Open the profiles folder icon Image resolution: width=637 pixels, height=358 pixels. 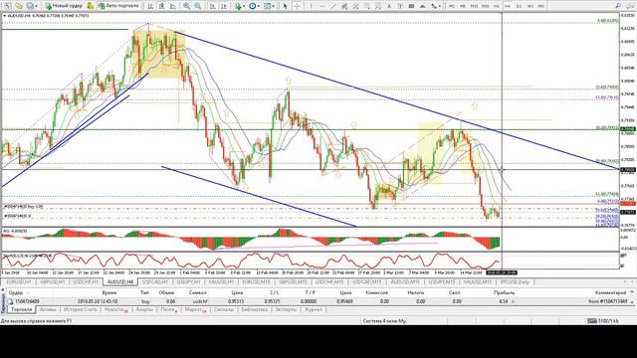point(19,6)
